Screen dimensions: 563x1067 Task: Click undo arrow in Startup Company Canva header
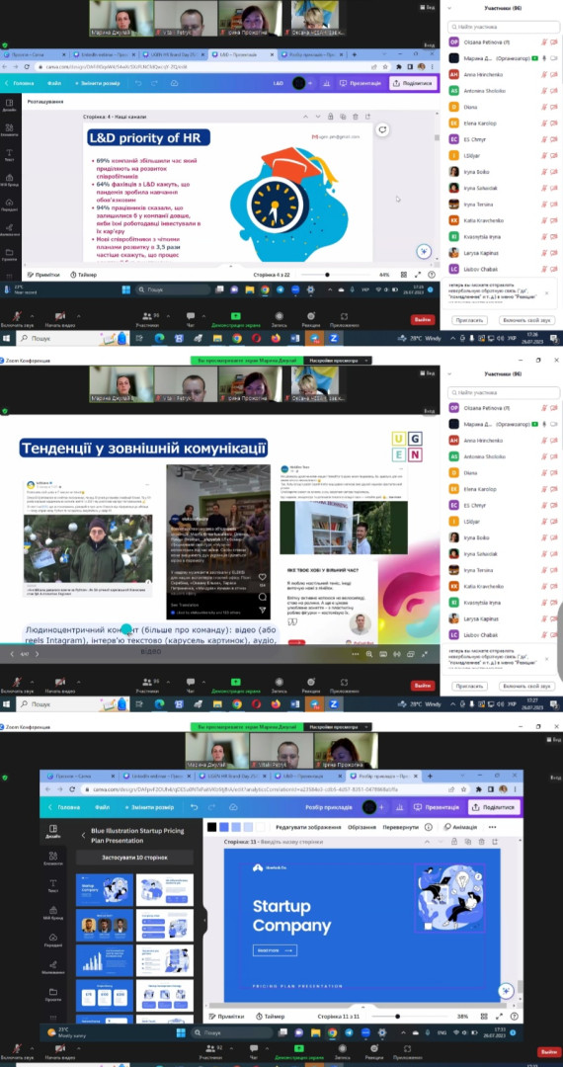coord(194,806)
